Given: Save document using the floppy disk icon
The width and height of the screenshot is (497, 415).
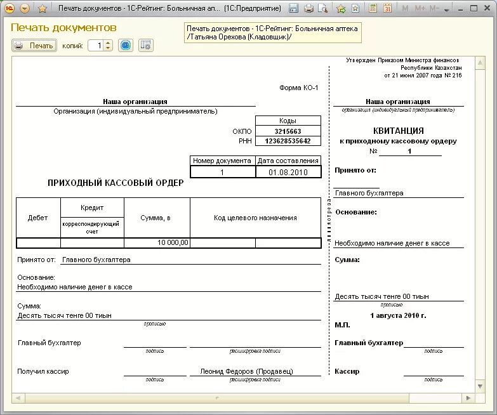Looking at the screenshot, I should pos(293,8).
